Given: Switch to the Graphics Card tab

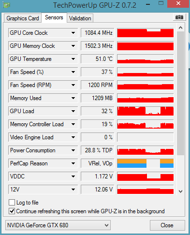Looking at the screenshot, I should pyautogui.click(x=23, y=18).
